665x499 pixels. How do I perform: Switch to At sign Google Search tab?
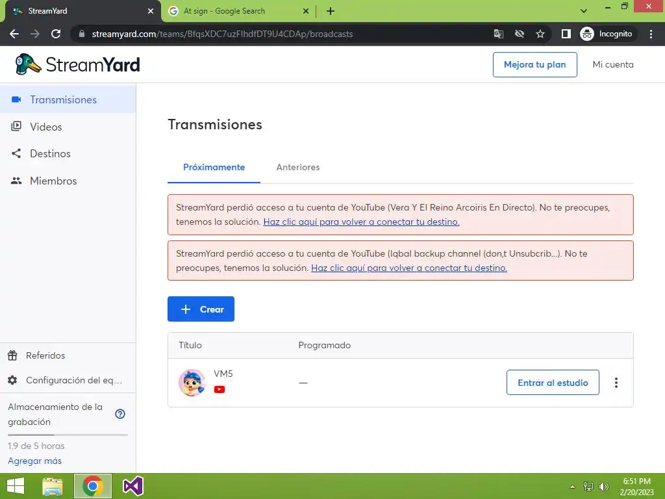[238, 11]
